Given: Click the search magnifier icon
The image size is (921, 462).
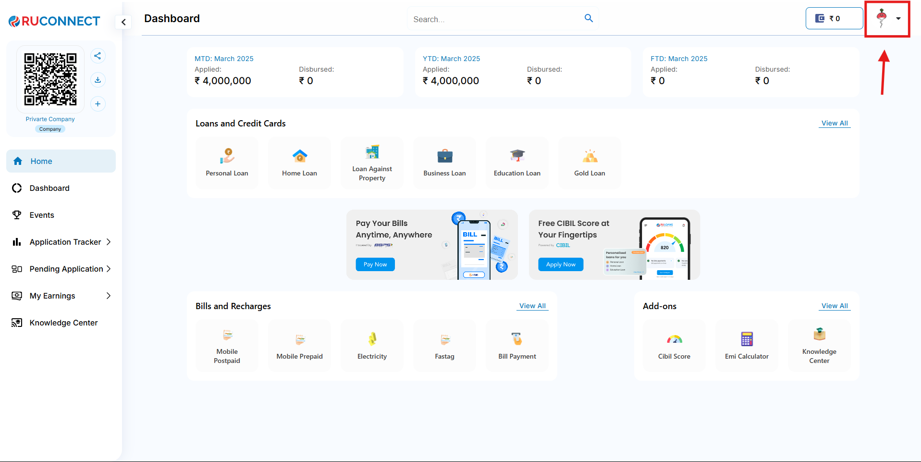Looking at the screenshot, I should 589,18.
